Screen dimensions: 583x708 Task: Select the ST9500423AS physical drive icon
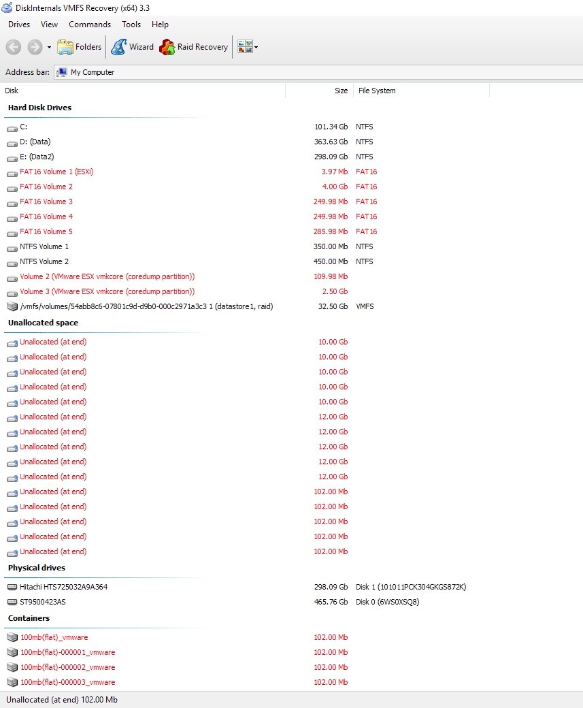click(x=12, y=602)
